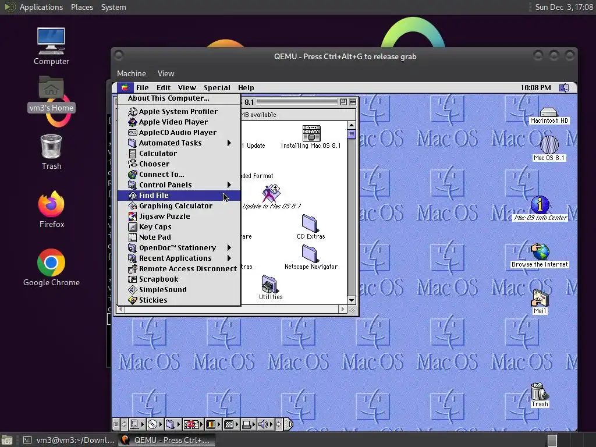Select the Netscape Navigator folder
596x447 pixels.
pyautogui.click(x=311, y=257)
